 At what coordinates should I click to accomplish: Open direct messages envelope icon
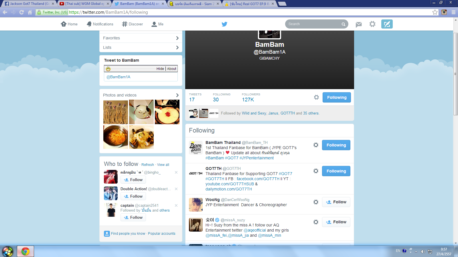click(x=359, y=24)
